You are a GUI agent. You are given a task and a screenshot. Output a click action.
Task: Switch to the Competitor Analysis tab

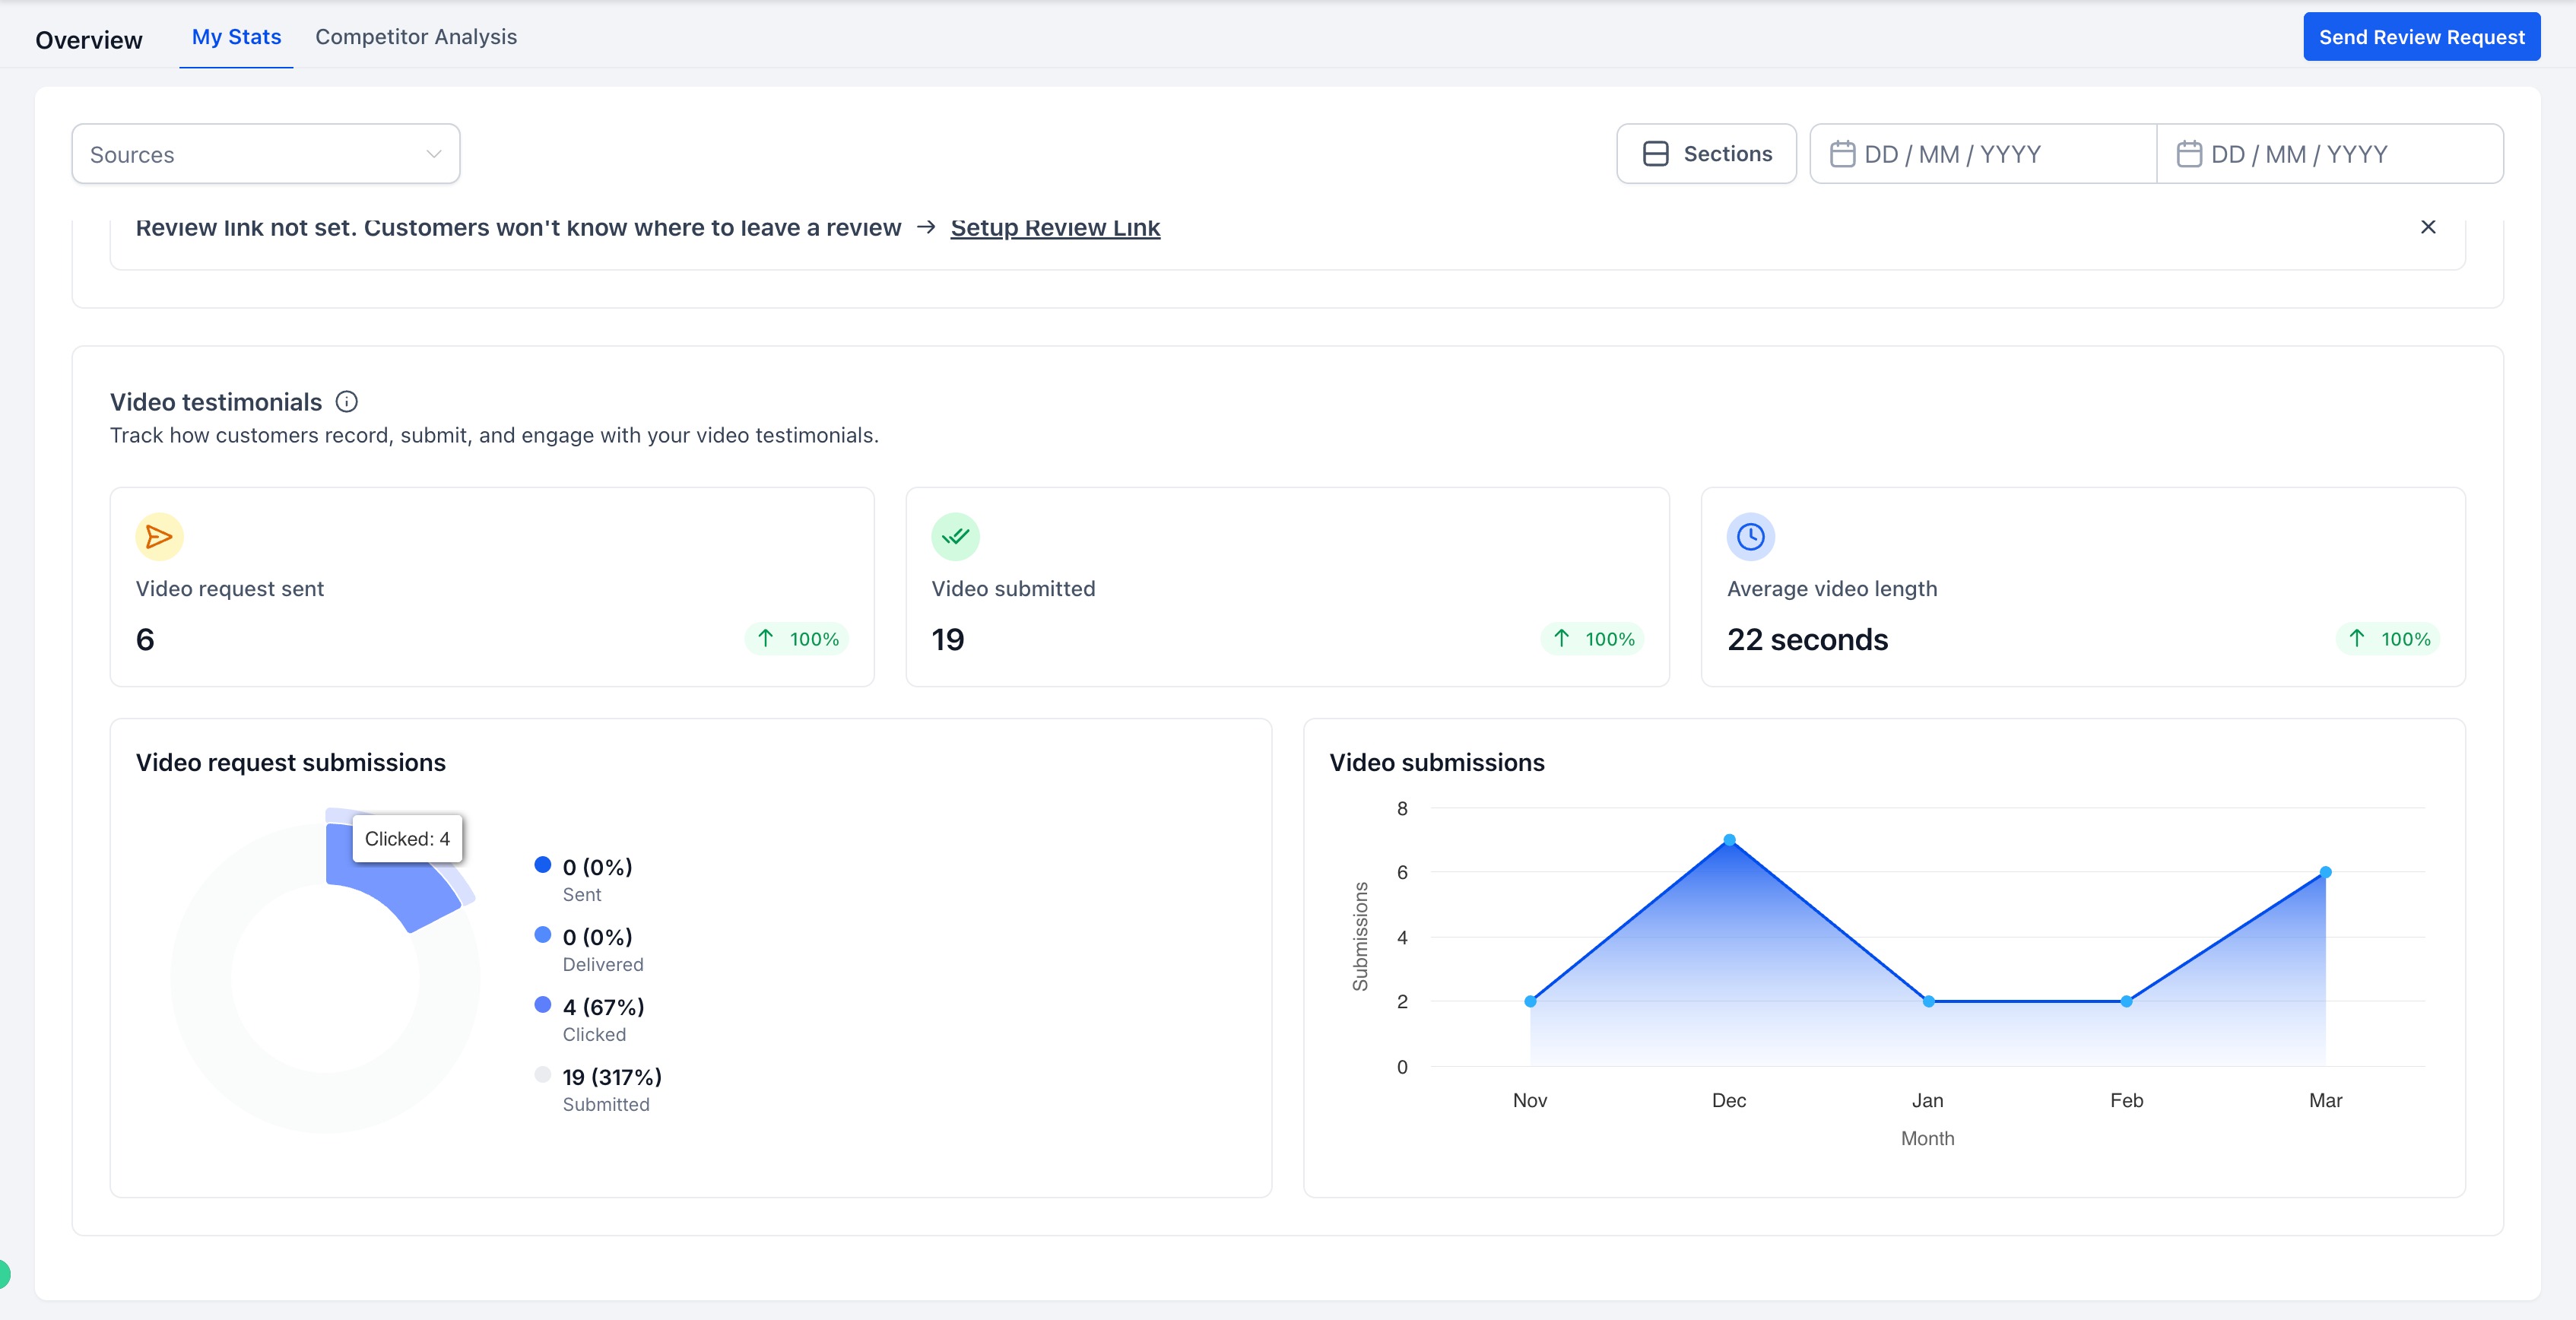416,37
